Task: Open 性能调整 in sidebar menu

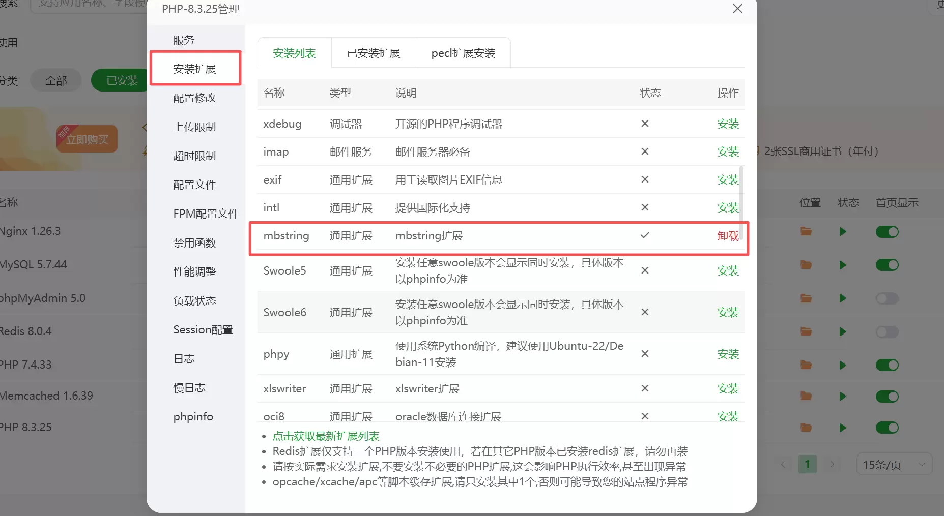Action: tap(195, 271)
